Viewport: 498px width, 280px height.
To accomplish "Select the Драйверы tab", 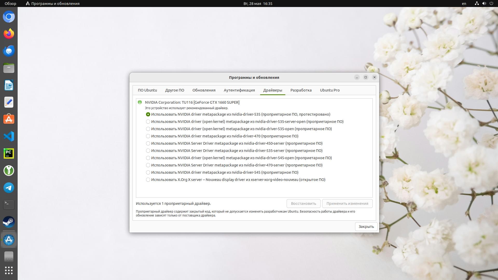I will pyautogui.click(x=273, y=90).
